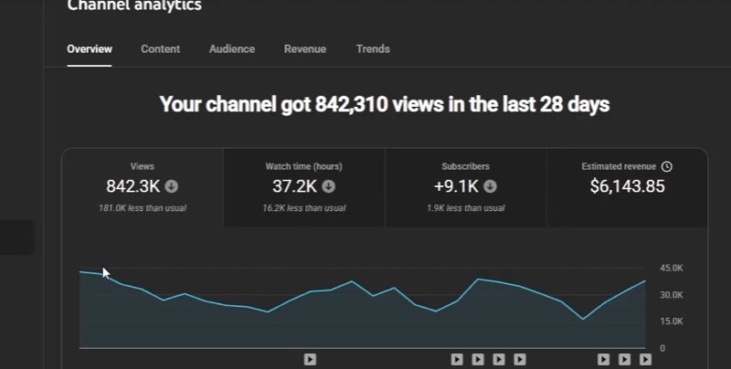
Task: Click the first video marker in the group of four
Action: pos(457,359)
